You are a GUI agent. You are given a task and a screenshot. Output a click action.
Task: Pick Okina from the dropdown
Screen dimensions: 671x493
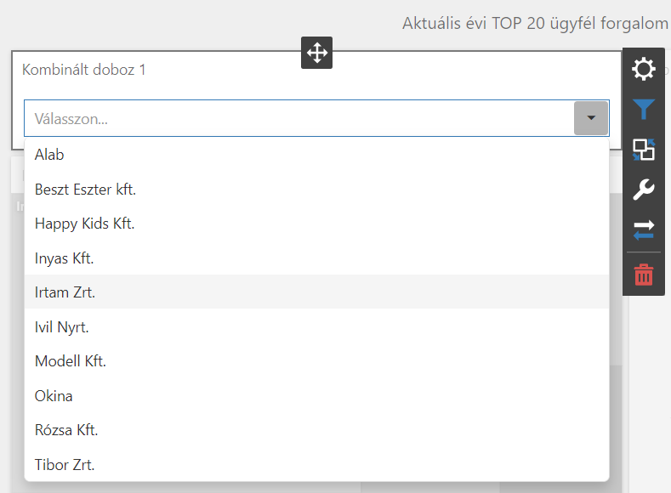pos(54,396)
